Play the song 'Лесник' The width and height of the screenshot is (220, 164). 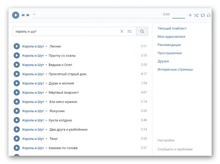17,46
